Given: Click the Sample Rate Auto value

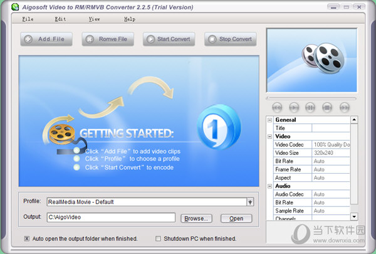Looking at the screenshot, I should pos(331,211).
